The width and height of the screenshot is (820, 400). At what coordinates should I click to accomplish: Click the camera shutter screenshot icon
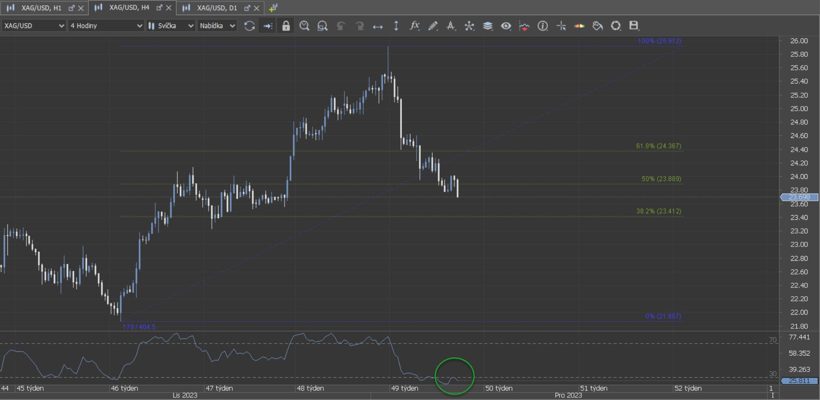coord(616,26)
